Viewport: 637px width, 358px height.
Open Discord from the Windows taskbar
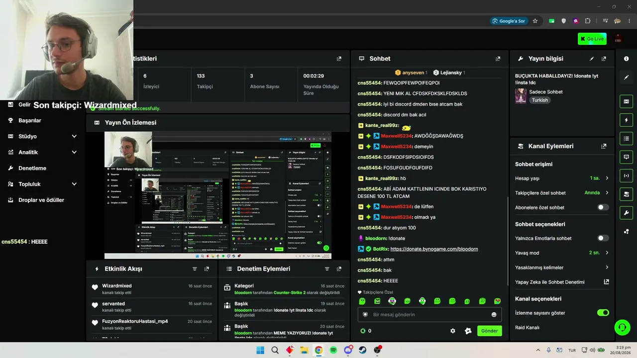[348, 350]
